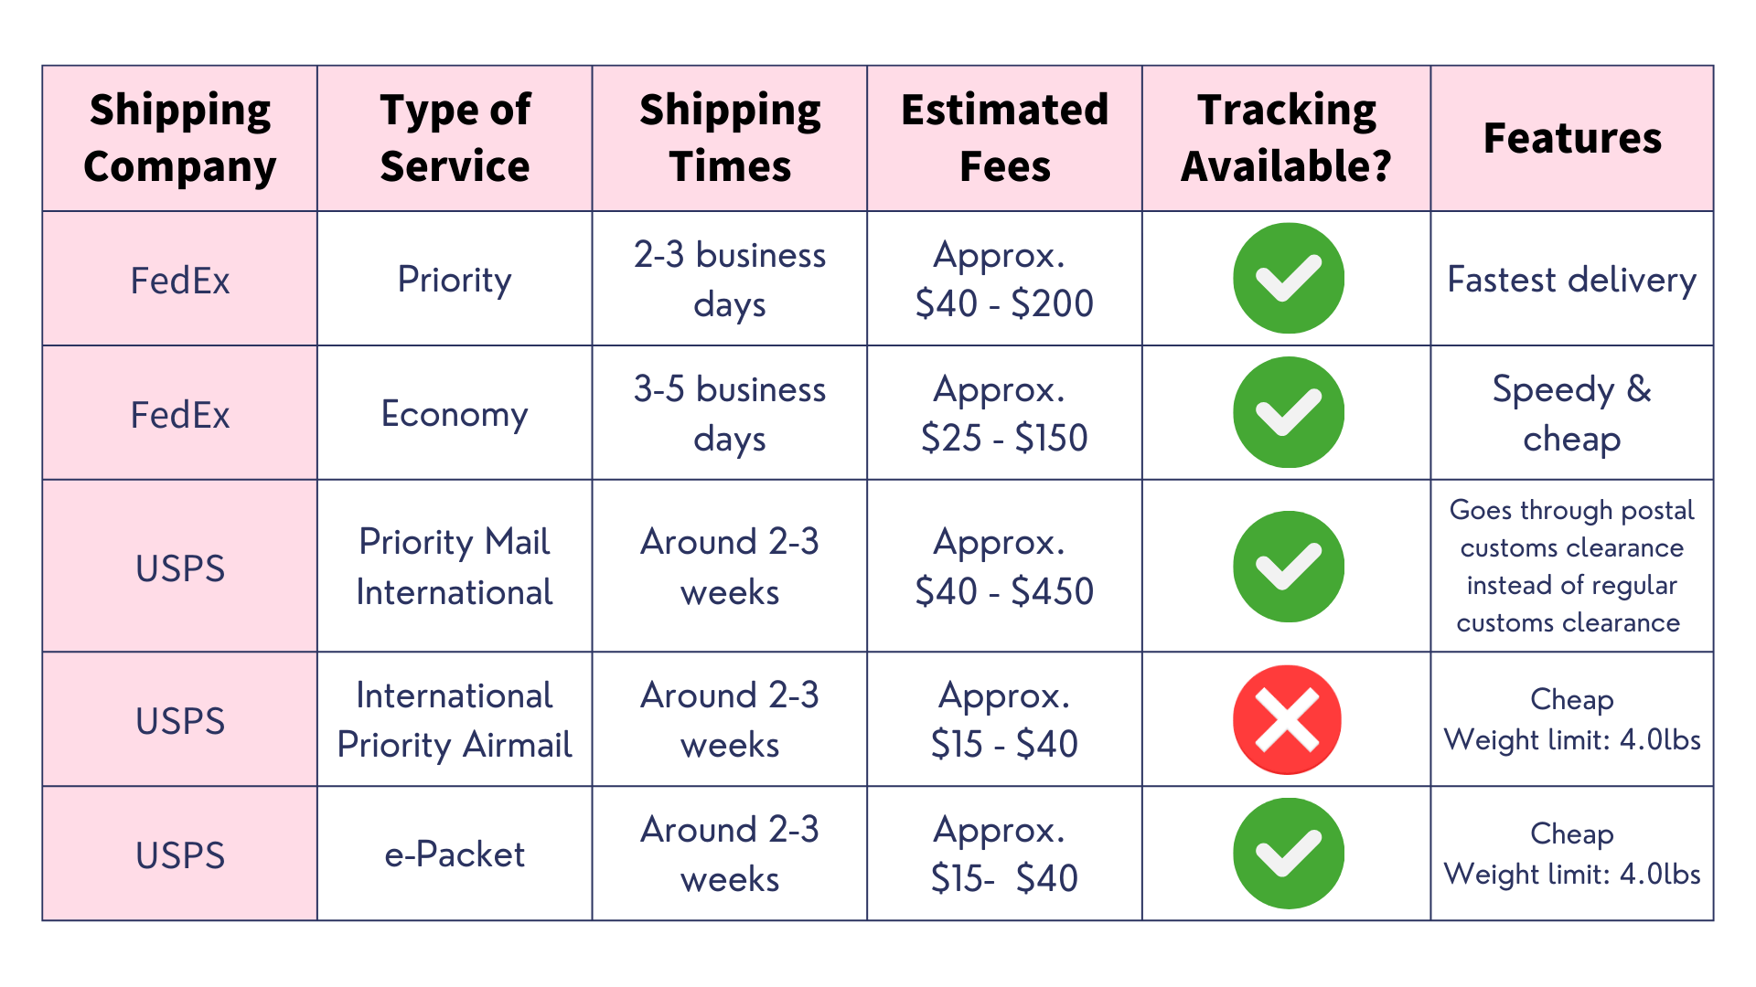1756x987 pixels.
Task: Click the Speedy & cheap cell
Action: pyautogui.click(x=1572, y=413)
